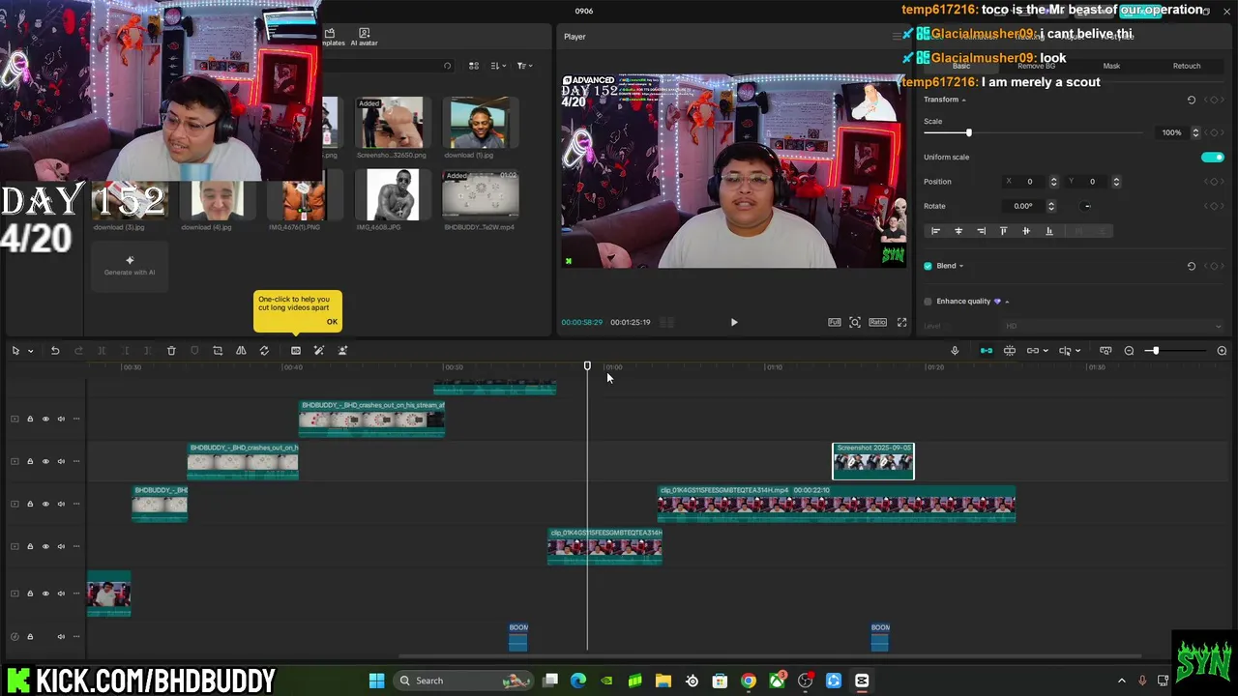The image size is (1238, 696).
Task: Click the Scale value stepper arrows
Action: (1195, 132)
